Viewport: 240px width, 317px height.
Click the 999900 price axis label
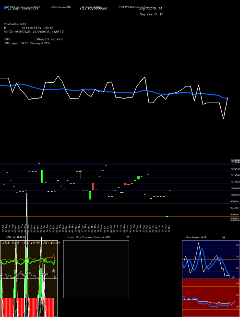tap(235, 202)
